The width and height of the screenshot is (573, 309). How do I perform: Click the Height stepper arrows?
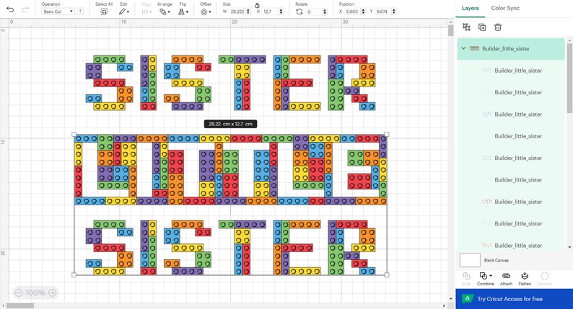tap(281, 12)
